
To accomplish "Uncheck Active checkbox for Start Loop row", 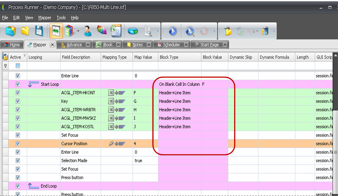I will 18,85.
